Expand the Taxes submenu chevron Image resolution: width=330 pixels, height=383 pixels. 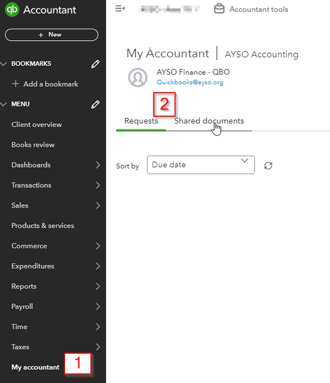tap(98, 347)
